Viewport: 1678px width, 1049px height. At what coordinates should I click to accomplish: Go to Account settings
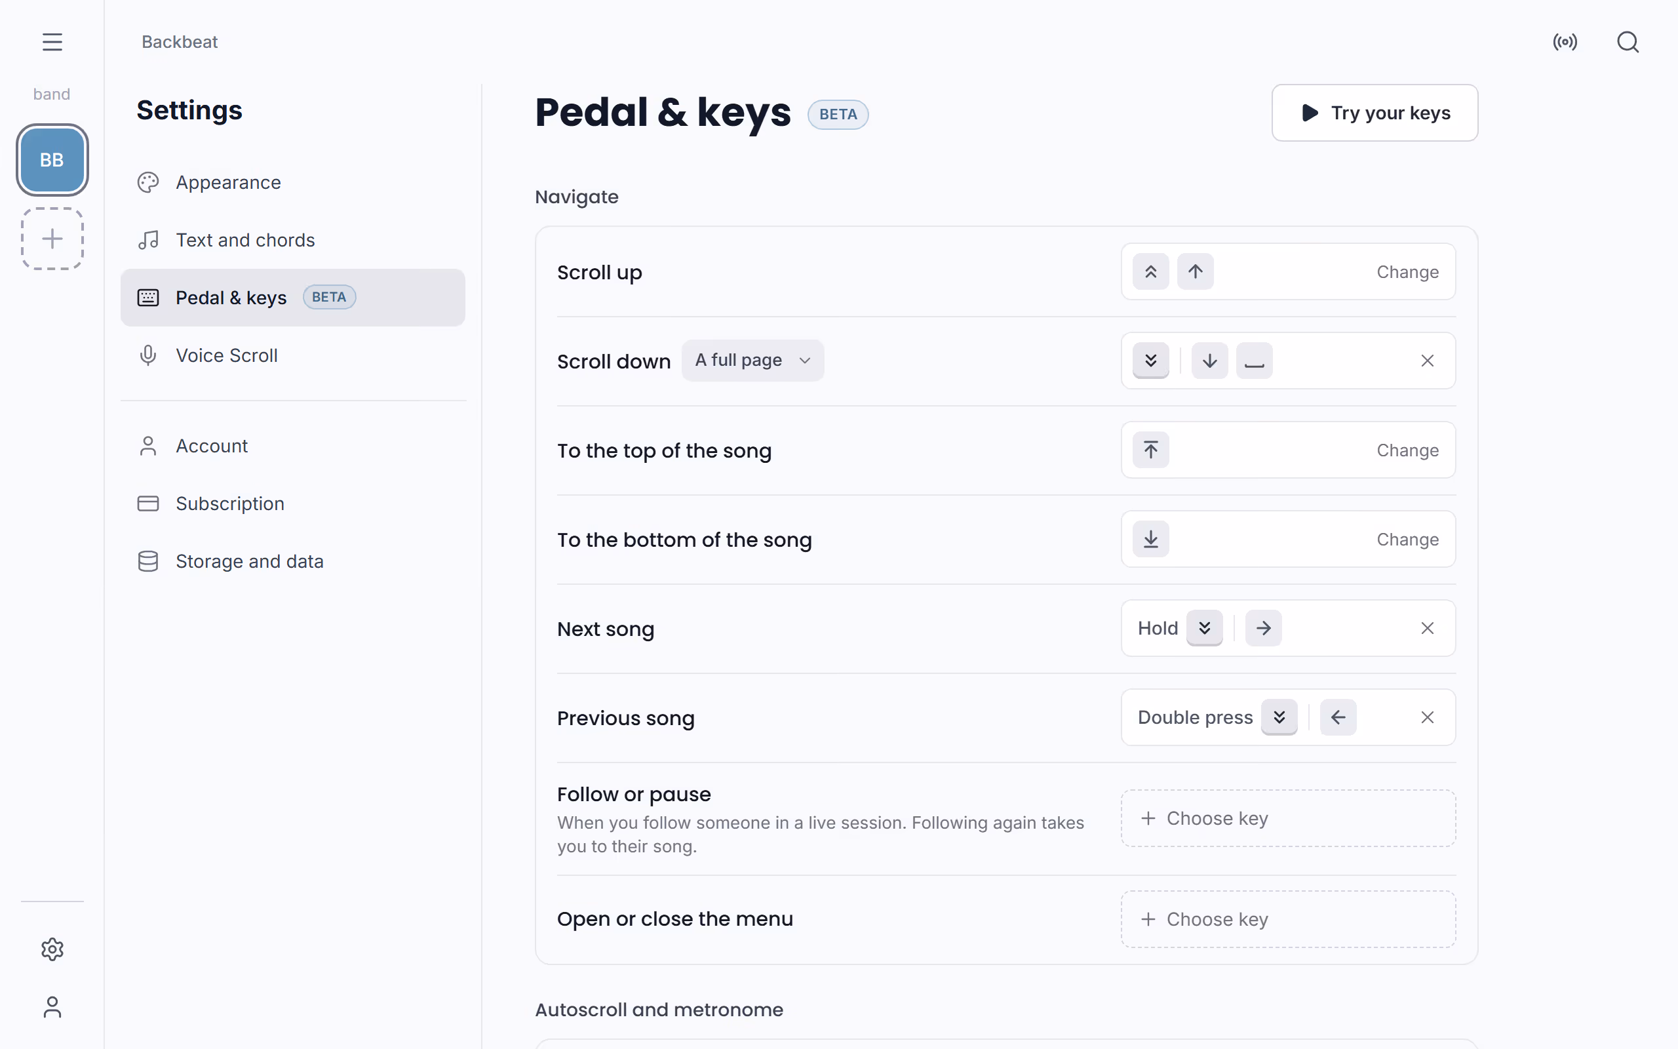[x=292, y=446]
